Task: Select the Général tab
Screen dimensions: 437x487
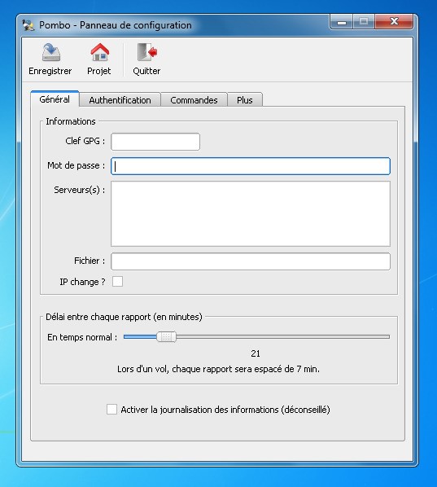Action: (x=55, y=99)
